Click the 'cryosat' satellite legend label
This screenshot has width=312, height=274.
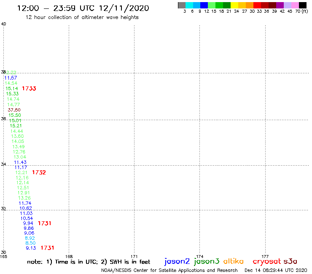coord(267,262)
